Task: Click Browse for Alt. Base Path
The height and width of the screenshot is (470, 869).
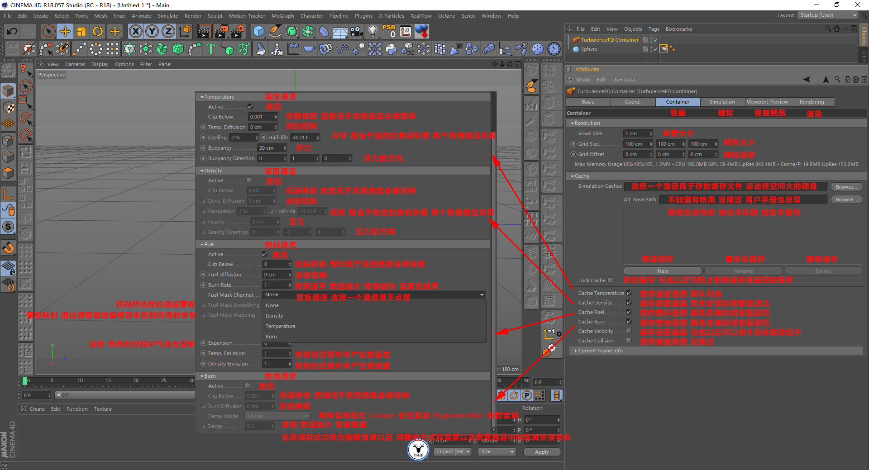Action: 846,199
